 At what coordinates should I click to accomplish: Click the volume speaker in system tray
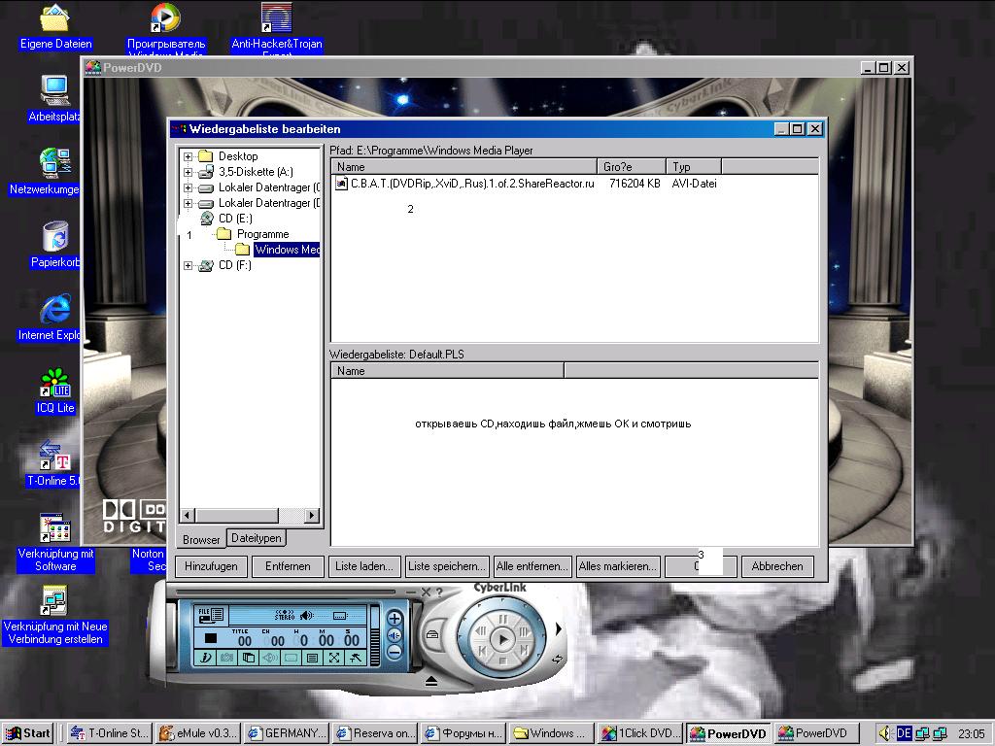[x=886, y=733]
